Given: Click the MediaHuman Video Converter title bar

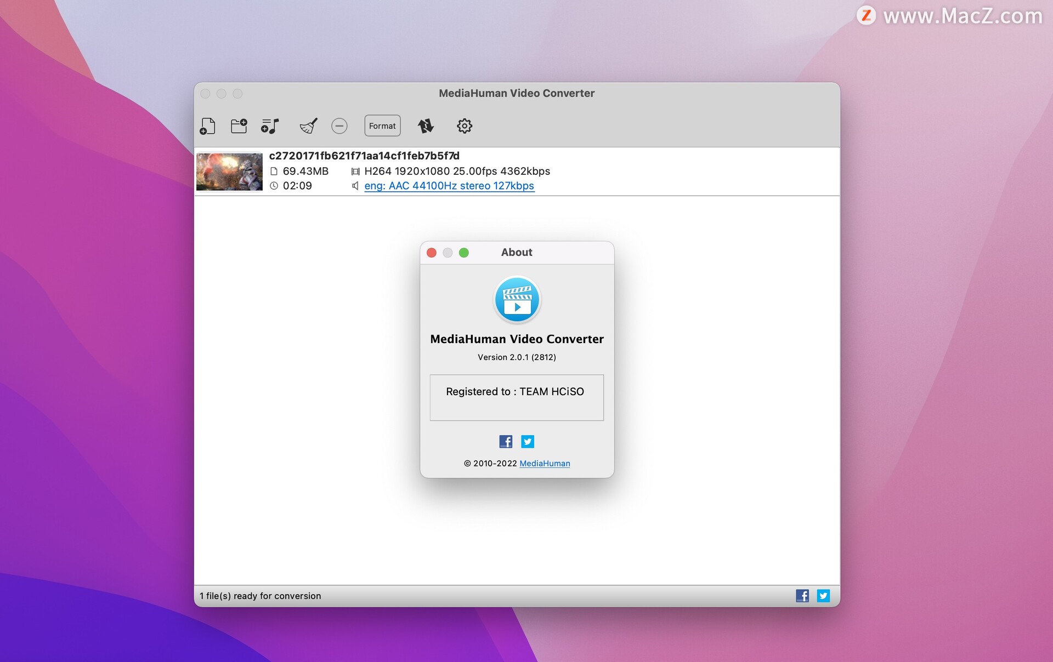Looking at the screenshot, I should point(516,93).
